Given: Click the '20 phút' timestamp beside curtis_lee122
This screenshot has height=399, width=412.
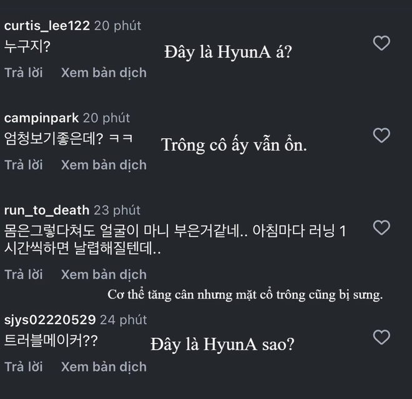Looking at the screenshot, I should [119, 26].
